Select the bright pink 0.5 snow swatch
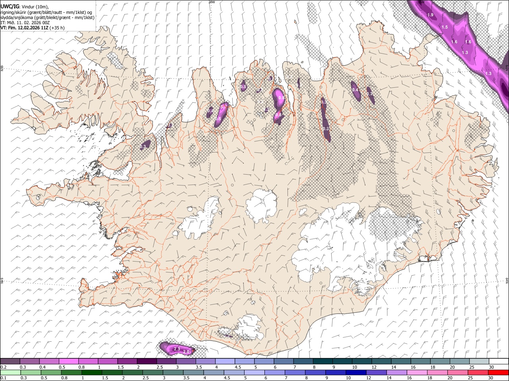The image size is (509, 381). coord(68,362)
